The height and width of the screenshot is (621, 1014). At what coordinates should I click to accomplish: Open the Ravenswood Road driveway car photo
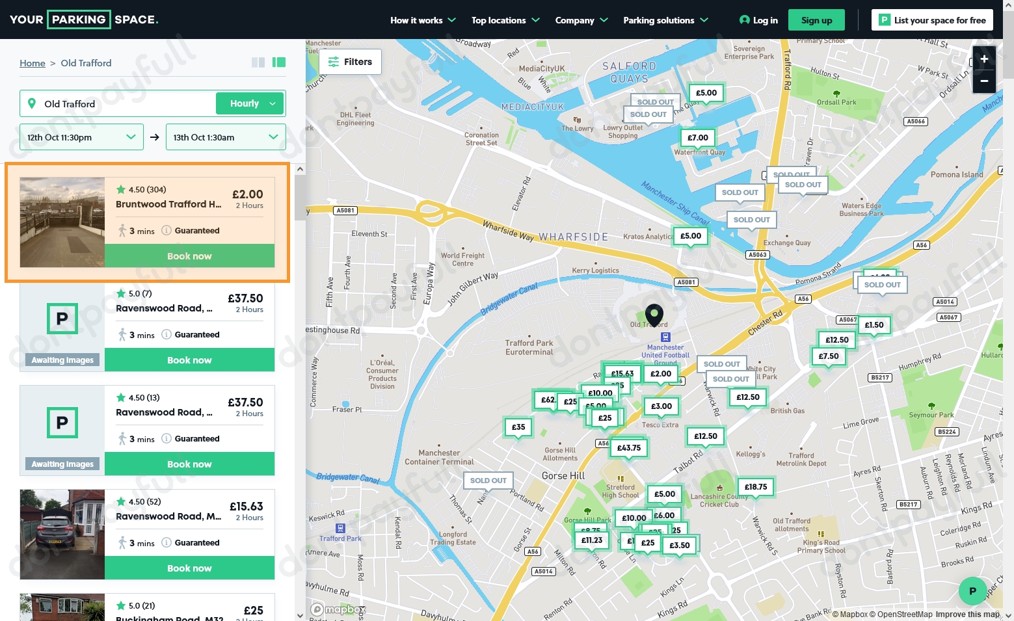(62, 535)
